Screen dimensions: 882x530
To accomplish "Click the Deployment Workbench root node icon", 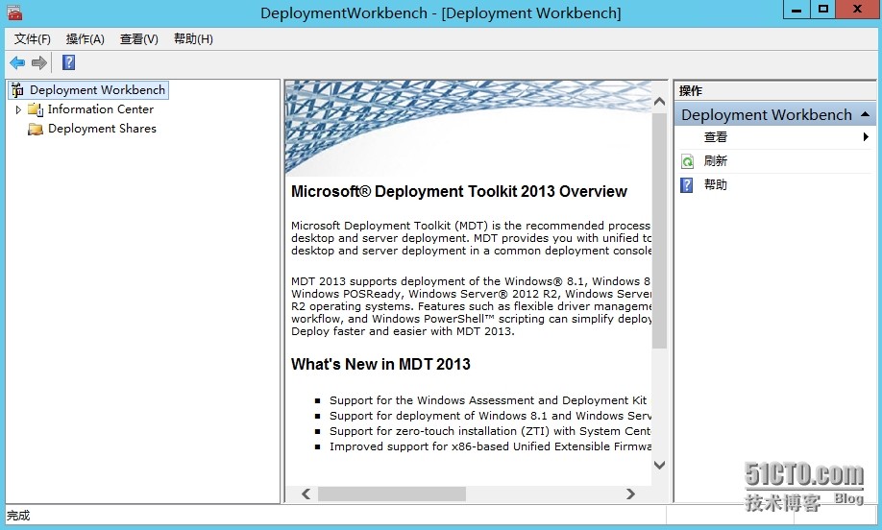I will point(17,90).
